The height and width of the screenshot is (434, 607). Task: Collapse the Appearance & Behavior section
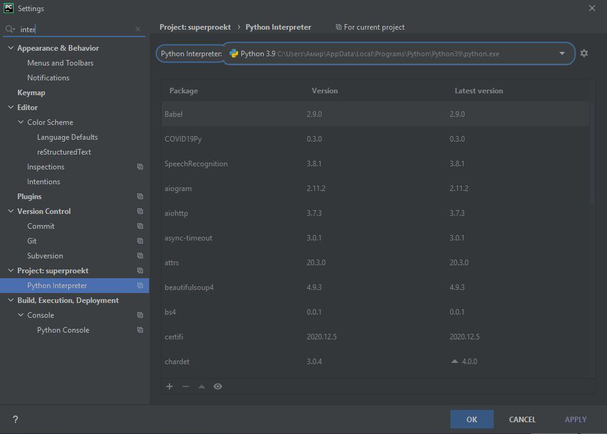pos(11,48)
